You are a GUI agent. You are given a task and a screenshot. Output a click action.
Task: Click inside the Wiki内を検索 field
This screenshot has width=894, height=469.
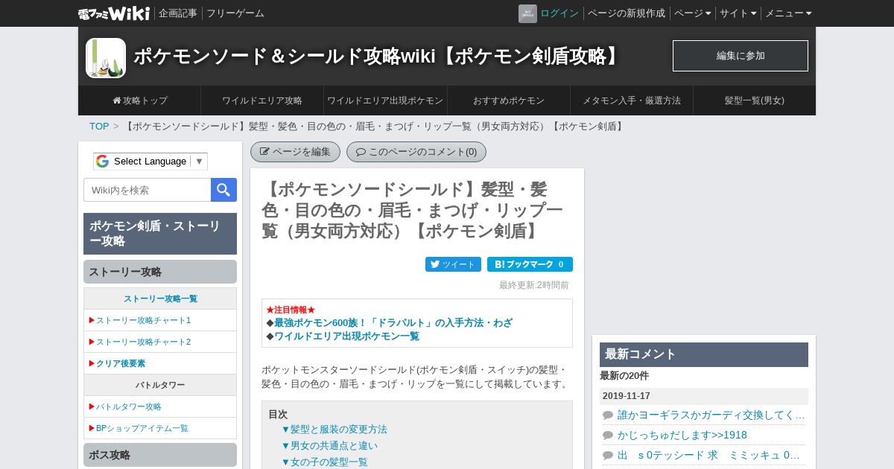[x=148, y=190]
